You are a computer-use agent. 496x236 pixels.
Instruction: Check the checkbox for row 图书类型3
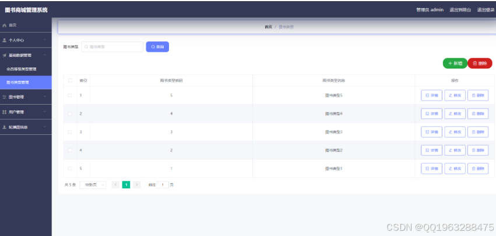point(70,132)
